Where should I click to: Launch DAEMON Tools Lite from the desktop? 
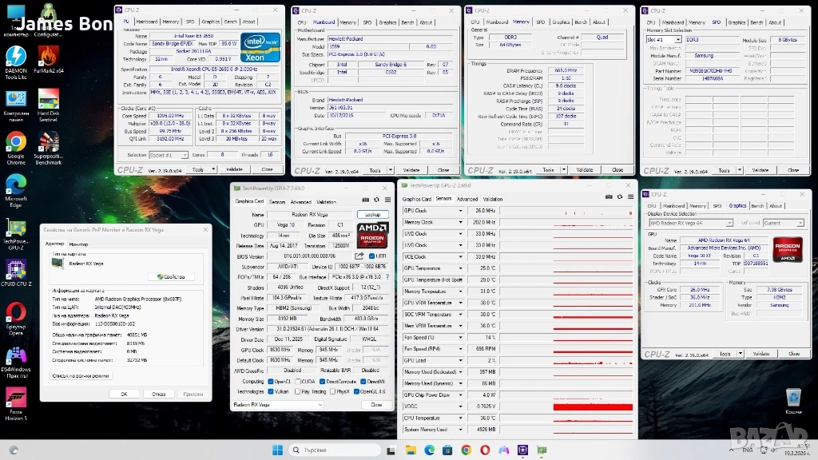[15, 57]
